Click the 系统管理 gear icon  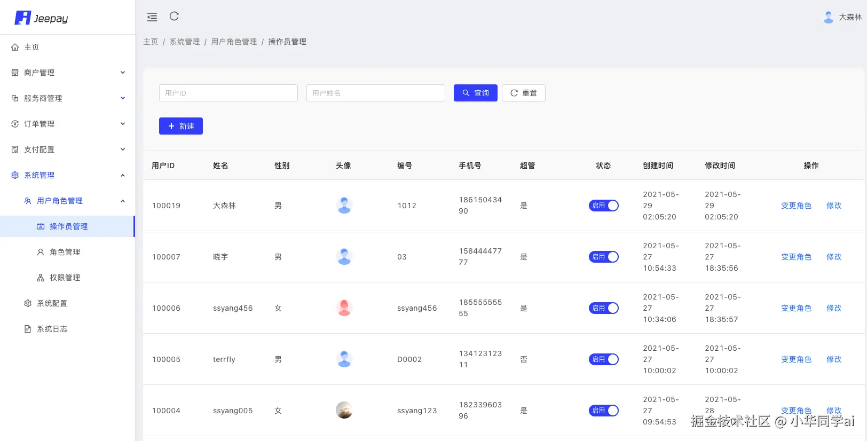[15, 175]
